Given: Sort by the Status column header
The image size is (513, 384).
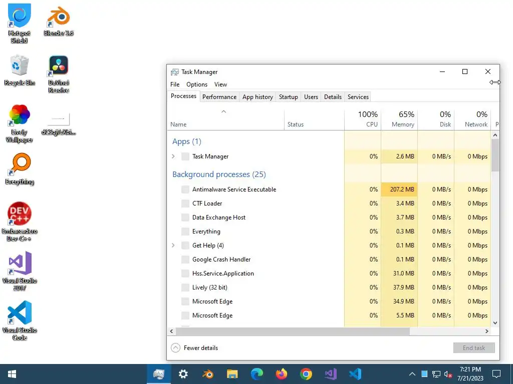Looking at the screenshot, I should (x=314, y=120).
